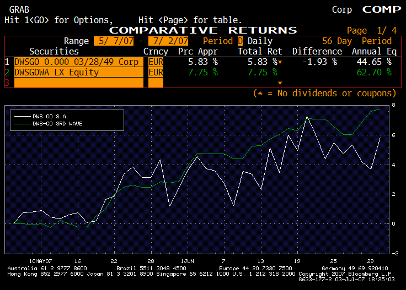Click the Crncy column header
The height and width of the screenshot is (290, 406).
(156, 52)
